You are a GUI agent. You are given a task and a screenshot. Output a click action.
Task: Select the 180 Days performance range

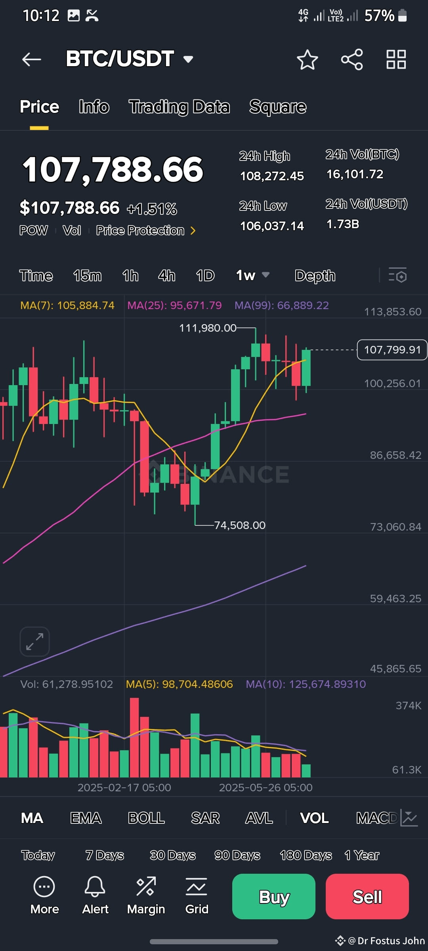(x=306, y=855)
